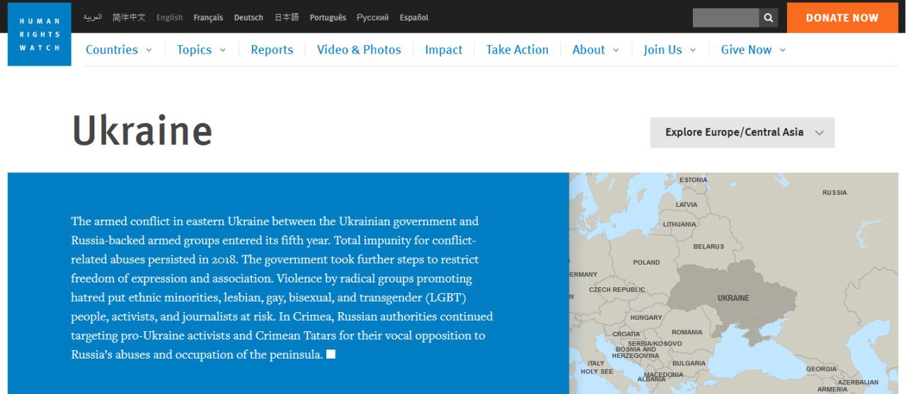Image resolution: width=906 pixels, height=394 pixels.
Task: Click the Russia label on map
Action: point(835,193)
